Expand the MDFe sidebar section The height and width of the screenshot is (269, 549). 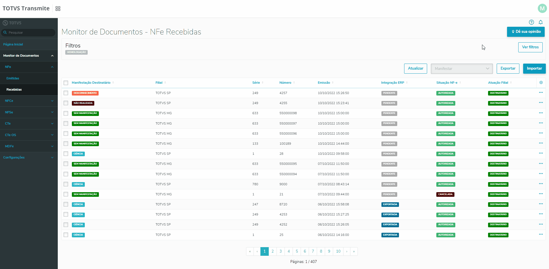[x=29, y=146]
